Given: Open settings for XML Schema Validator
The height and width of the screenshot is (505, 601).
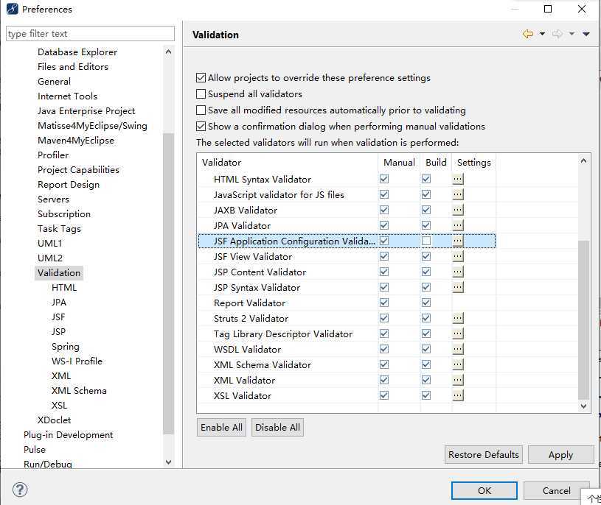Looking at the screenshot, I should 458,364.
